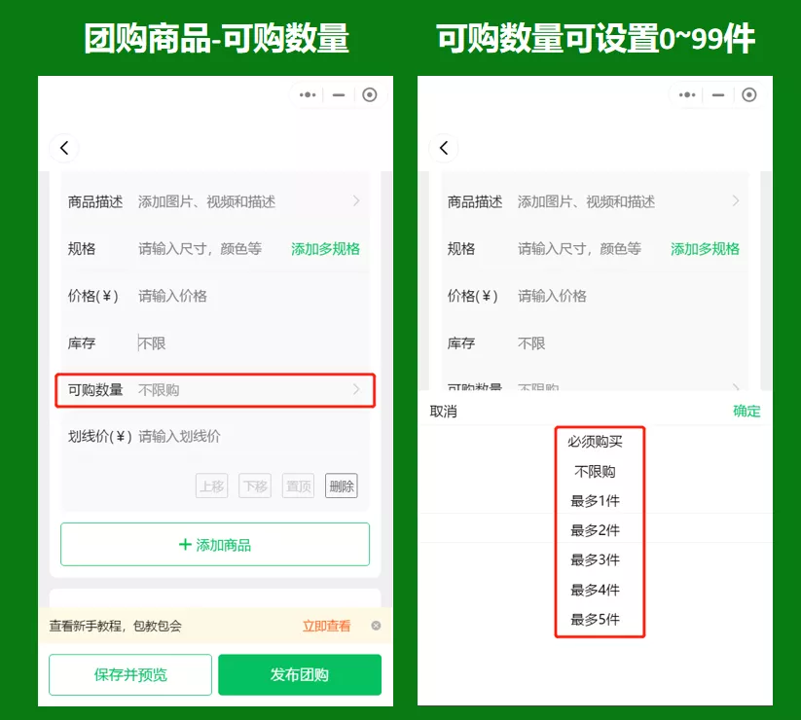Open left mini-program three-dots menu

tap(308, 95)
